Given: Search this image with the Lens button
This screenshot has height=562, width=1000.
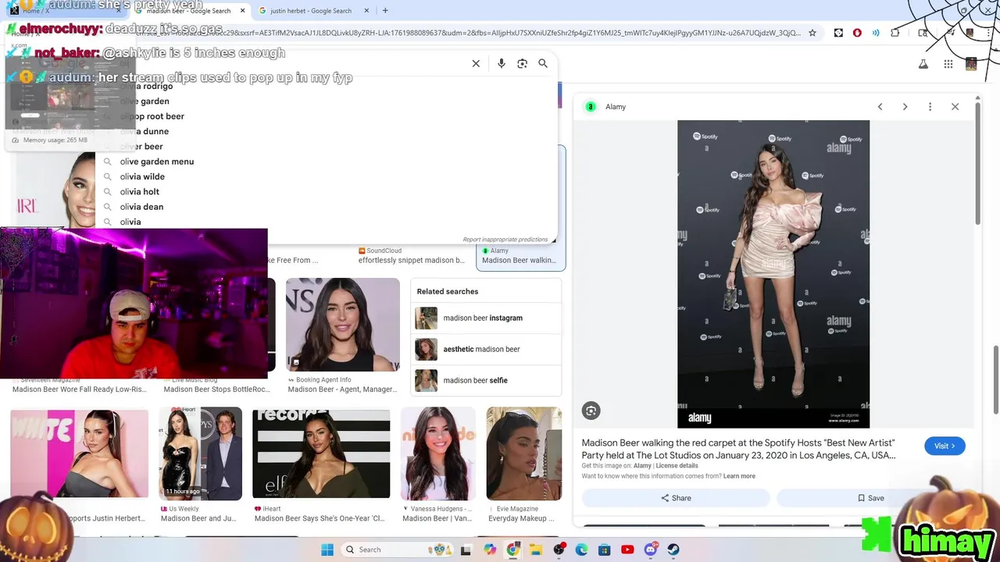Looking at the screenshot, I should (591, 411).
